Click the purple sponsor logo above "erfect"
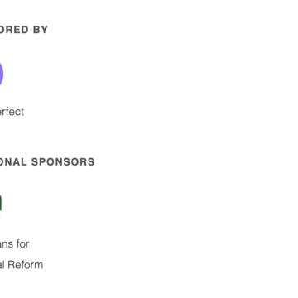Screen dimensions: 298x298 point(2,74)
